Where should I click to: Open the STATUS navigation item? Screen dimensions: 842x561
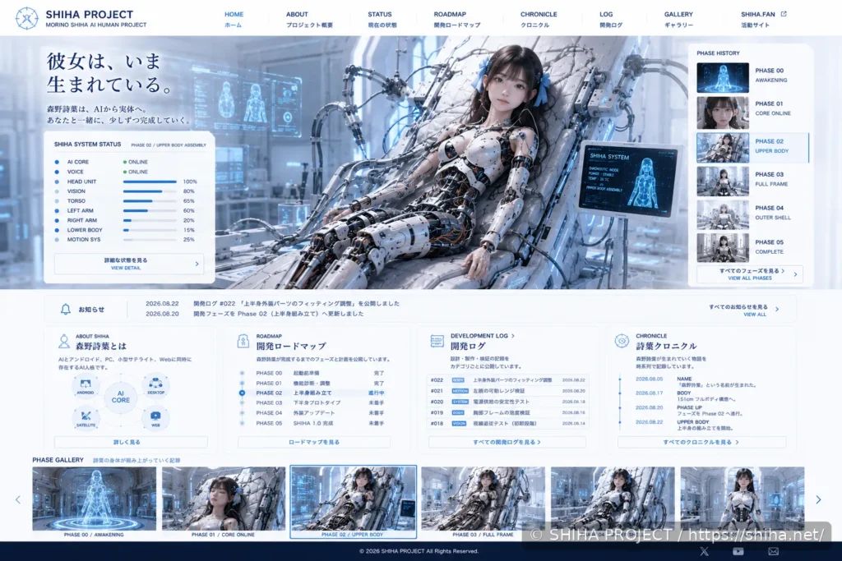[382, 20]
